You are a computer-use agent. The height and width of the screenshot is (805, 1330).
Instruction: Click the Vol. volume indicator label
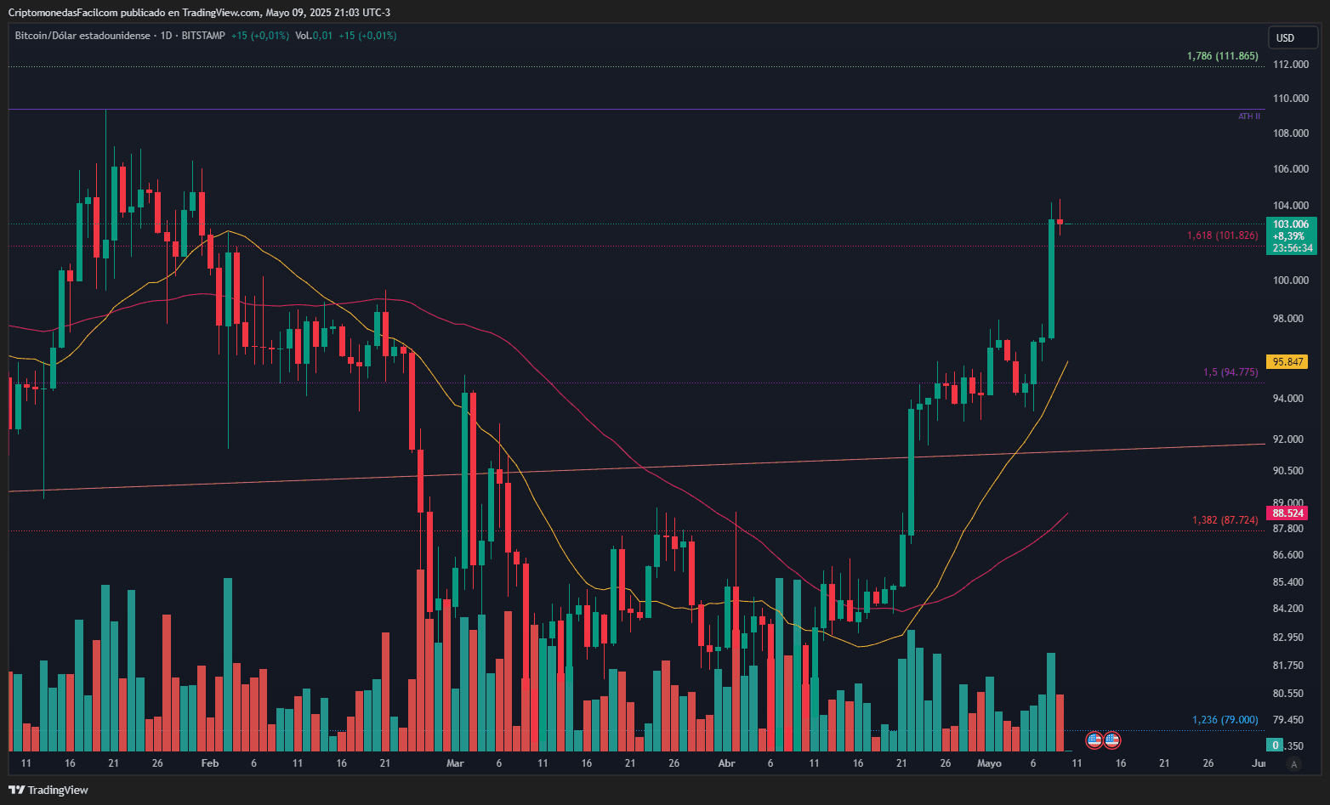304,36
